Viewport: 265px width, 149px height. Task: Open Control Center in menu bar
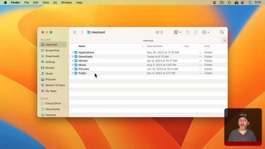[243, 2]
